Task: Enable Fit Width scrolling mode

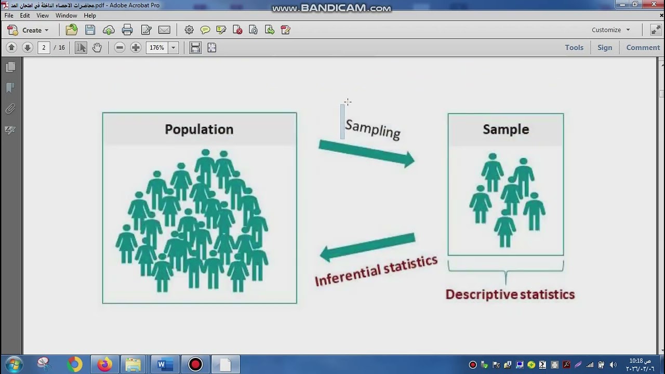Action: click(x=195, y=47)
